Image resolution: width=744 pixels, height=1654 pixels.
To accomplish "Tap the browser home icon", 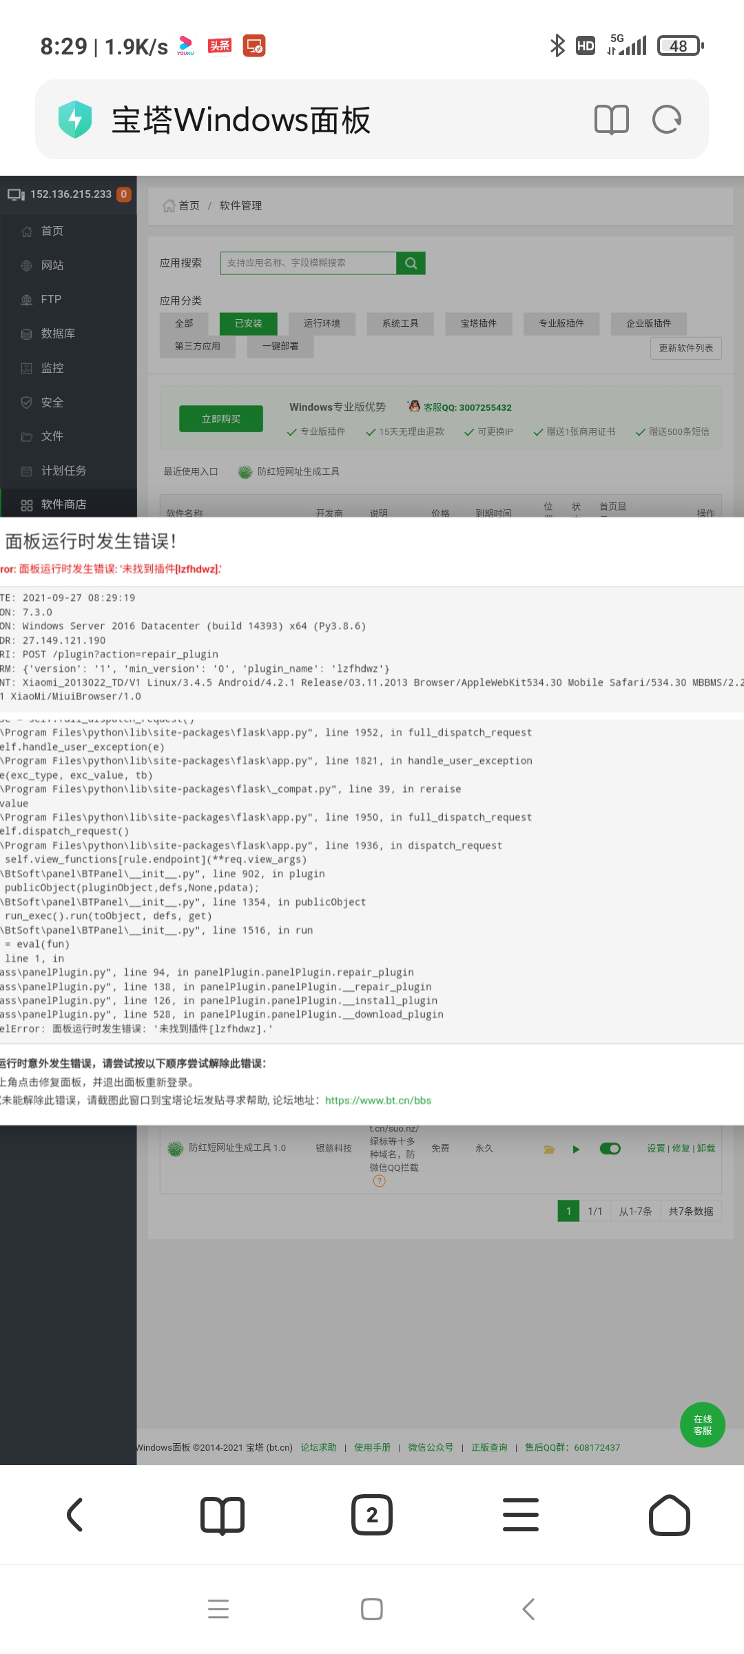I will pyautogui.click(x=670, y=1515).
